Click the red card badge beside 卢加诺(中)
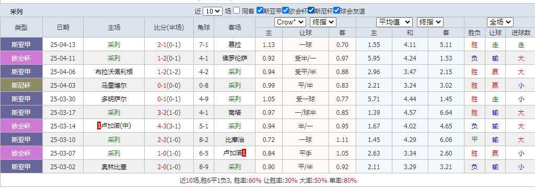535x189 pixels. coord(99,126)
